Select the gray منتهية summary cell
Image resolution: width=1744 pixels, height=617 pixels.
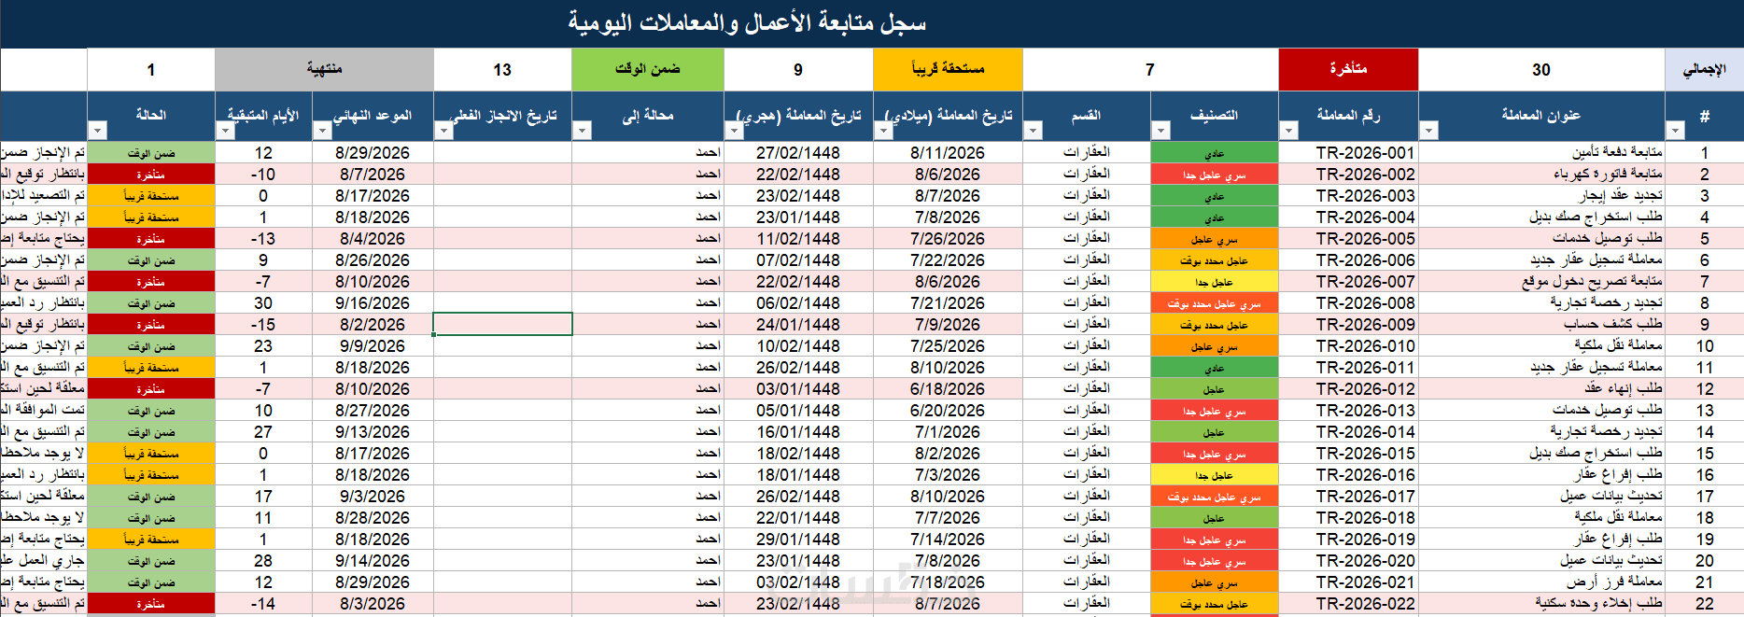324,69
